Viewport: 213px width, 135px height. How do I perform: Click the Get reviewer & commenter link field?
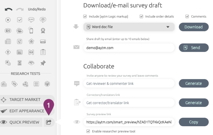tap(129, 84)
